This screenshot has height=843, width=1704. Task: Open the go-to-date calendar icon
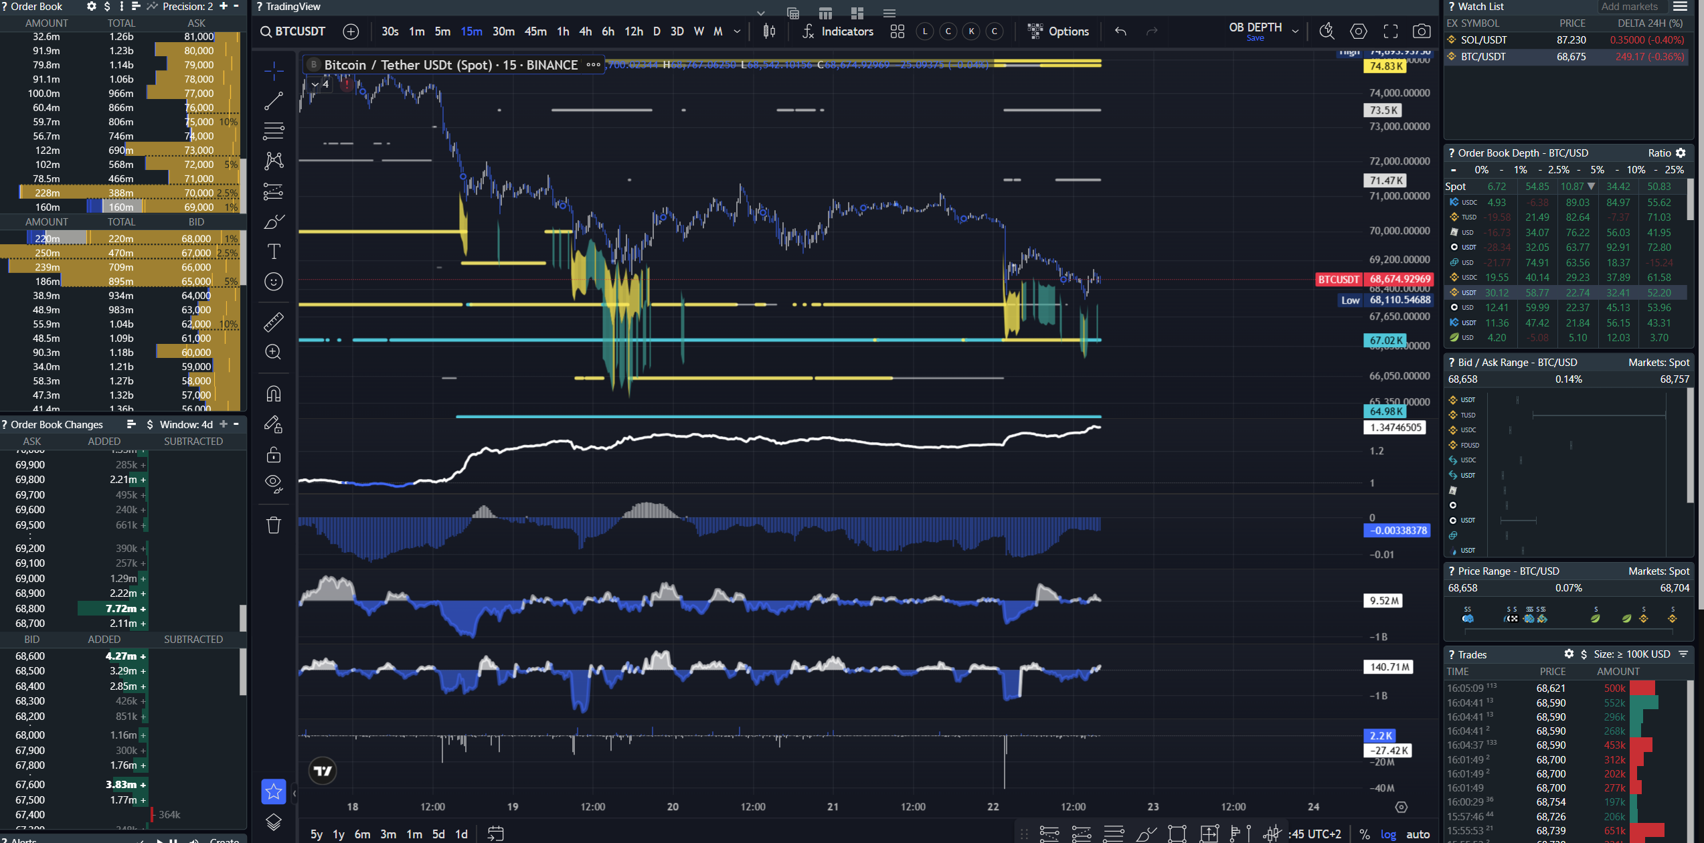pyautogui.click(x=496, y=834)
